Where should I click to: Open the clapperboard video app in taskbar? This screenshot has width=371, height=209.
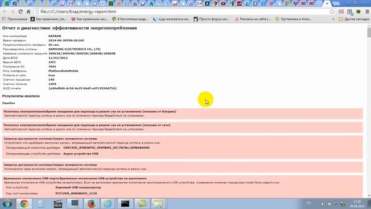[58, 204]
